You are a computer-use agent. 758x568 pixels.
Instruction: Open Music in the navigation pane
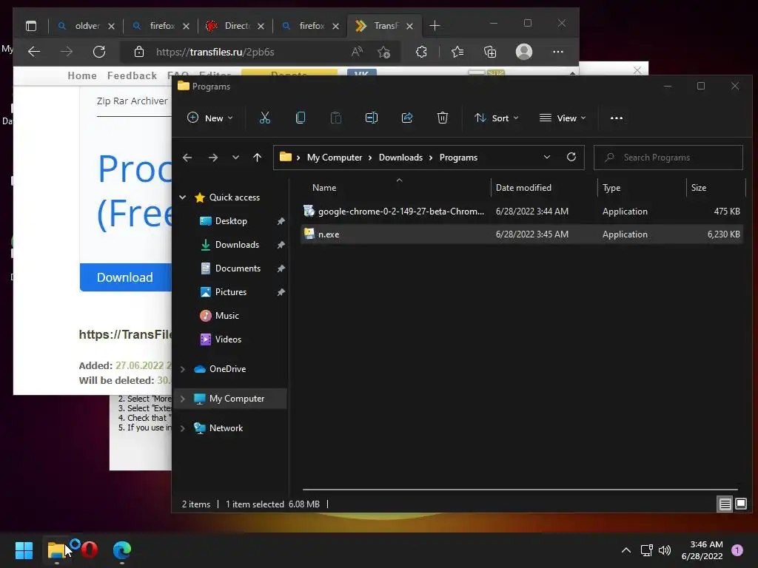point(227,315)
